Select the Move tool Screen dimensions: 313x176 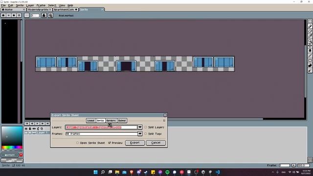point(310,45)
